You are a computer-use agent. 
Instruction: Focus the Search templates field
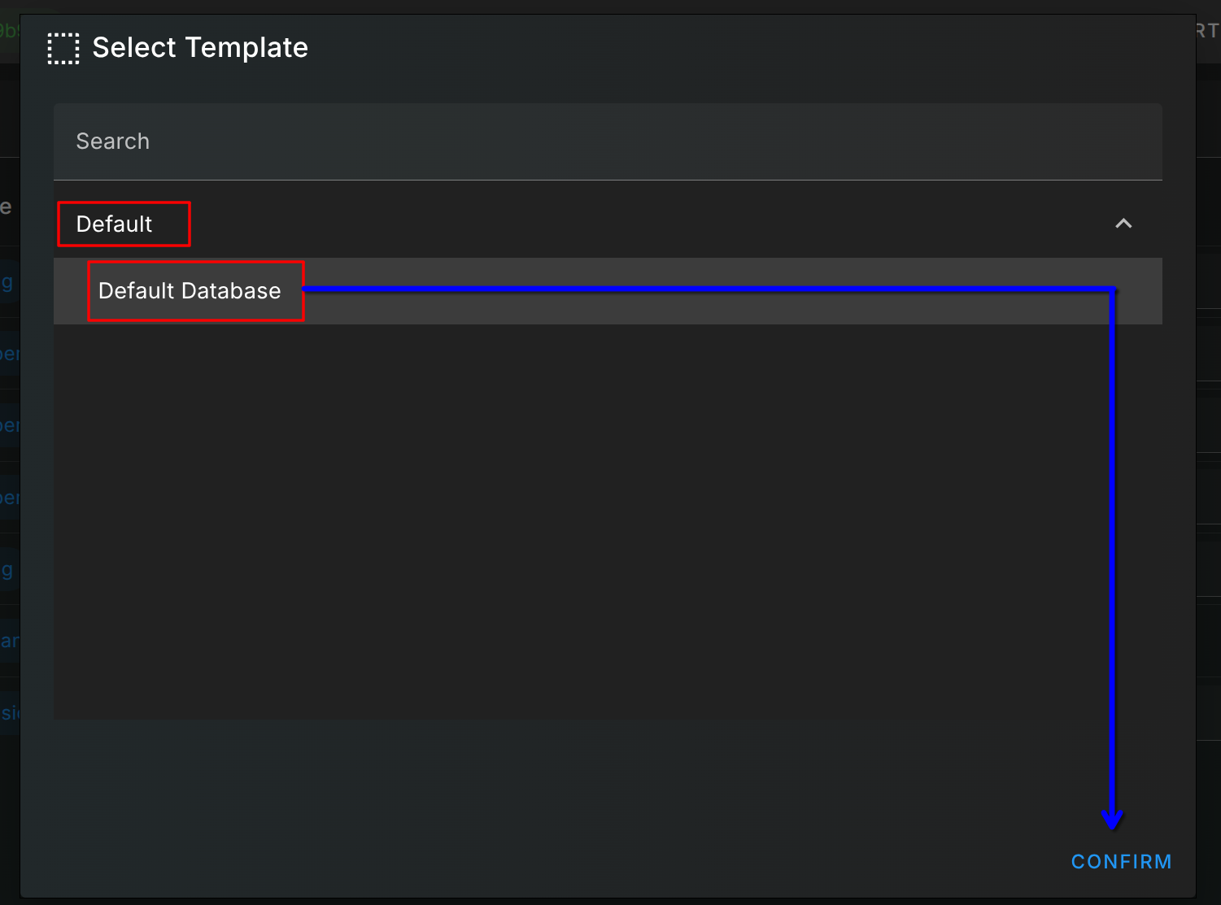(x=607, y=141)
